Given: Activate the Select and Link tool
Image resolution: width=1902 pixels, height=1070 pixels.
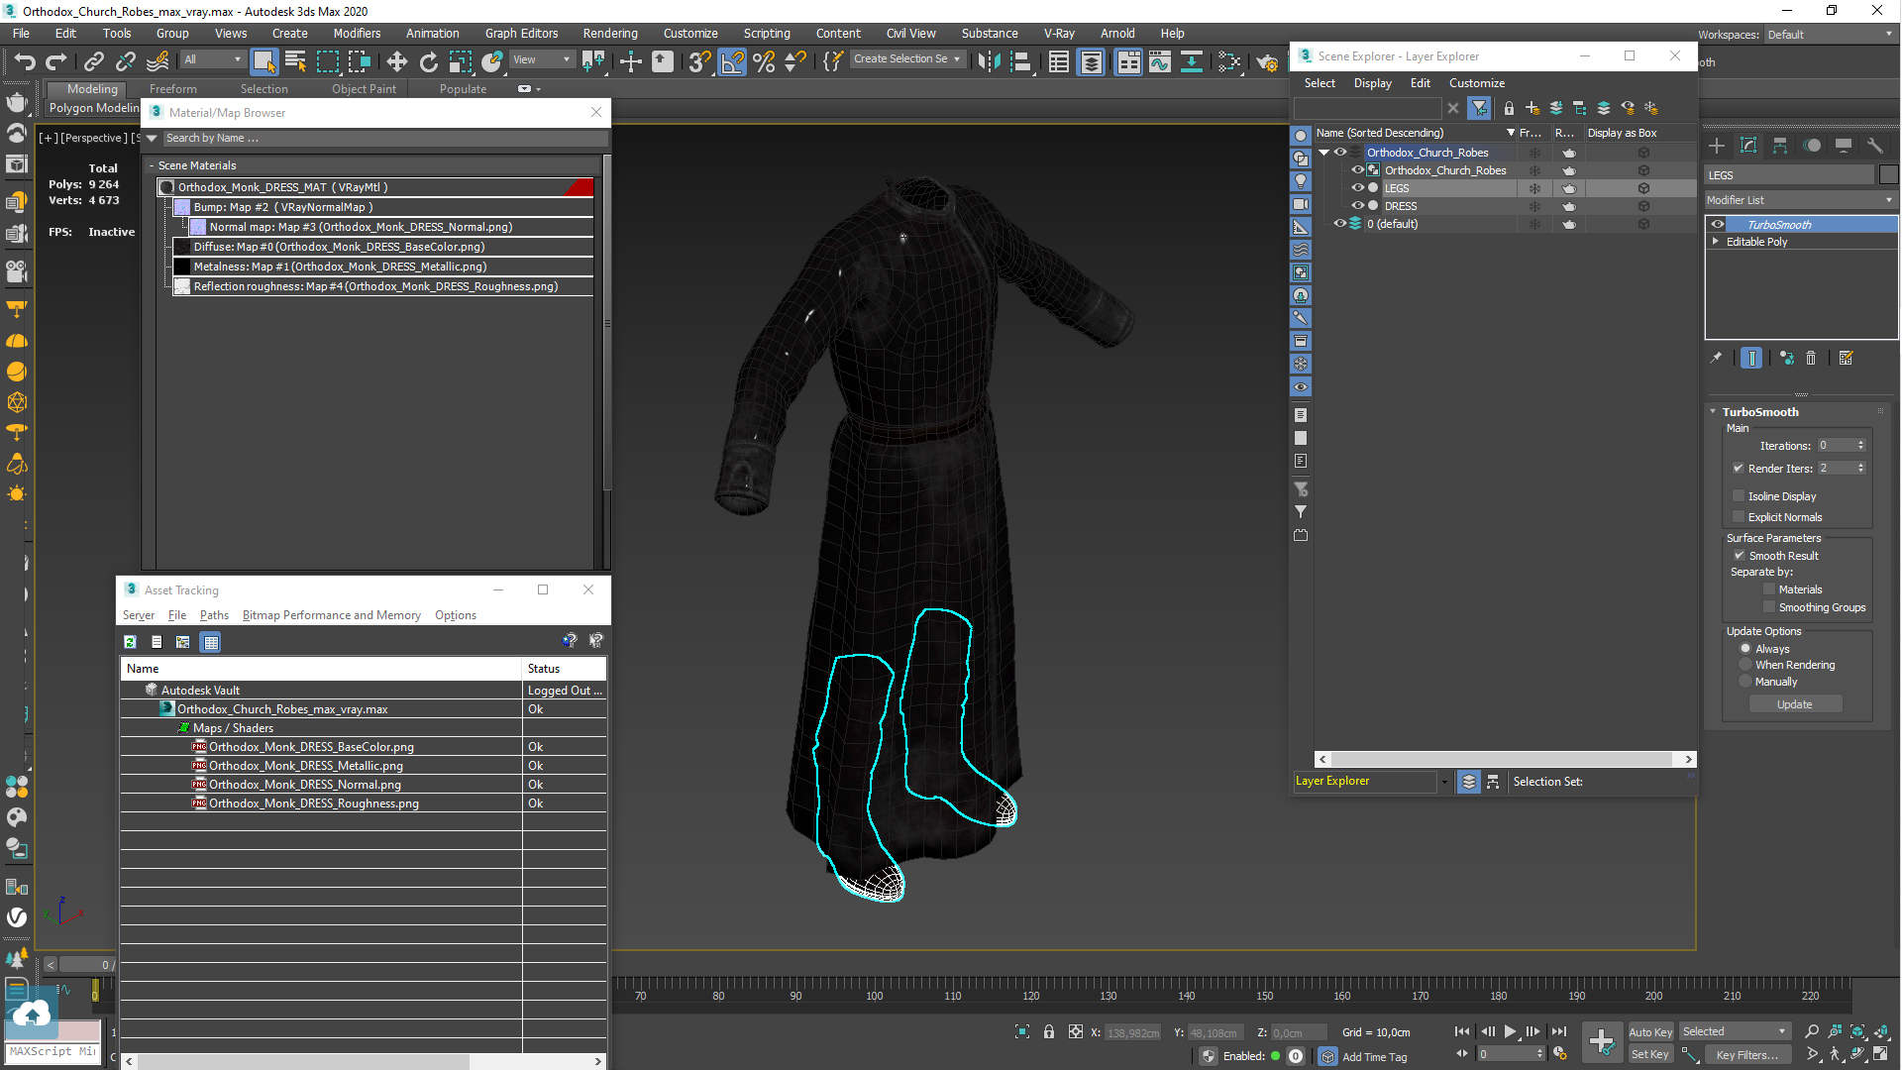Looking at the screenshot, I should (94, 62).
